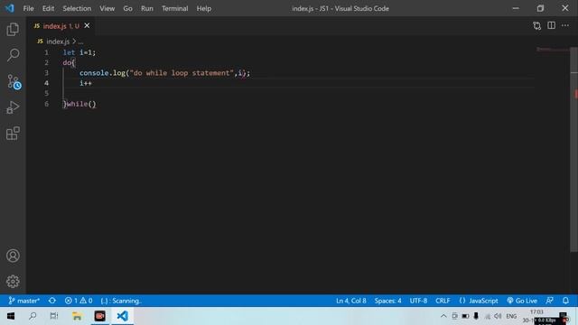
Task: Click the master branch indicator in status bar
Action: tap(24, 301)
